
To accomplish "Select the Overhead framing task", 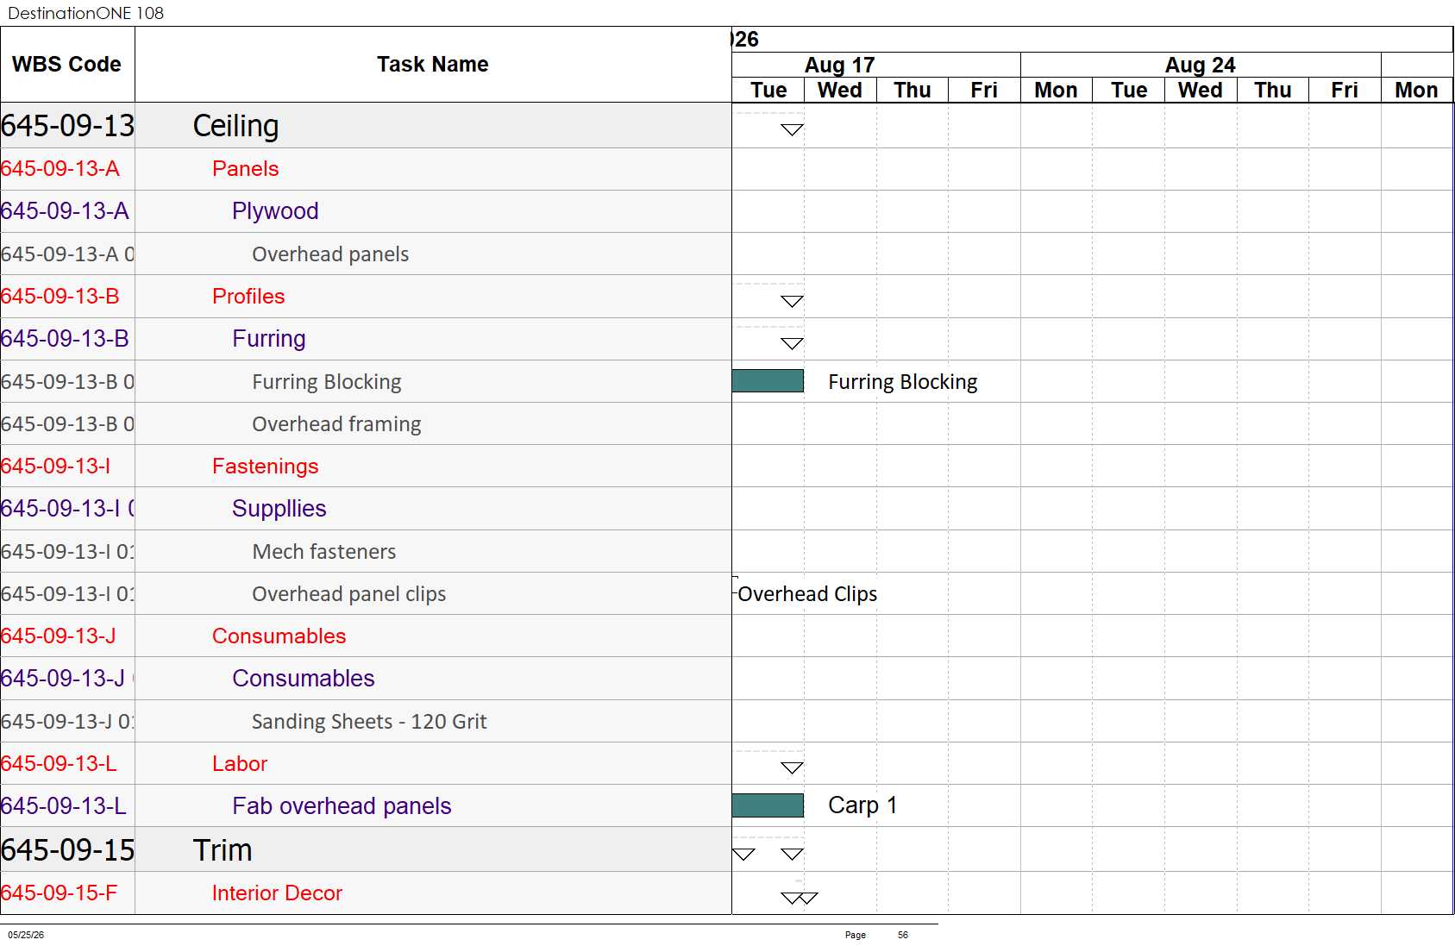I will click(336, 424).
